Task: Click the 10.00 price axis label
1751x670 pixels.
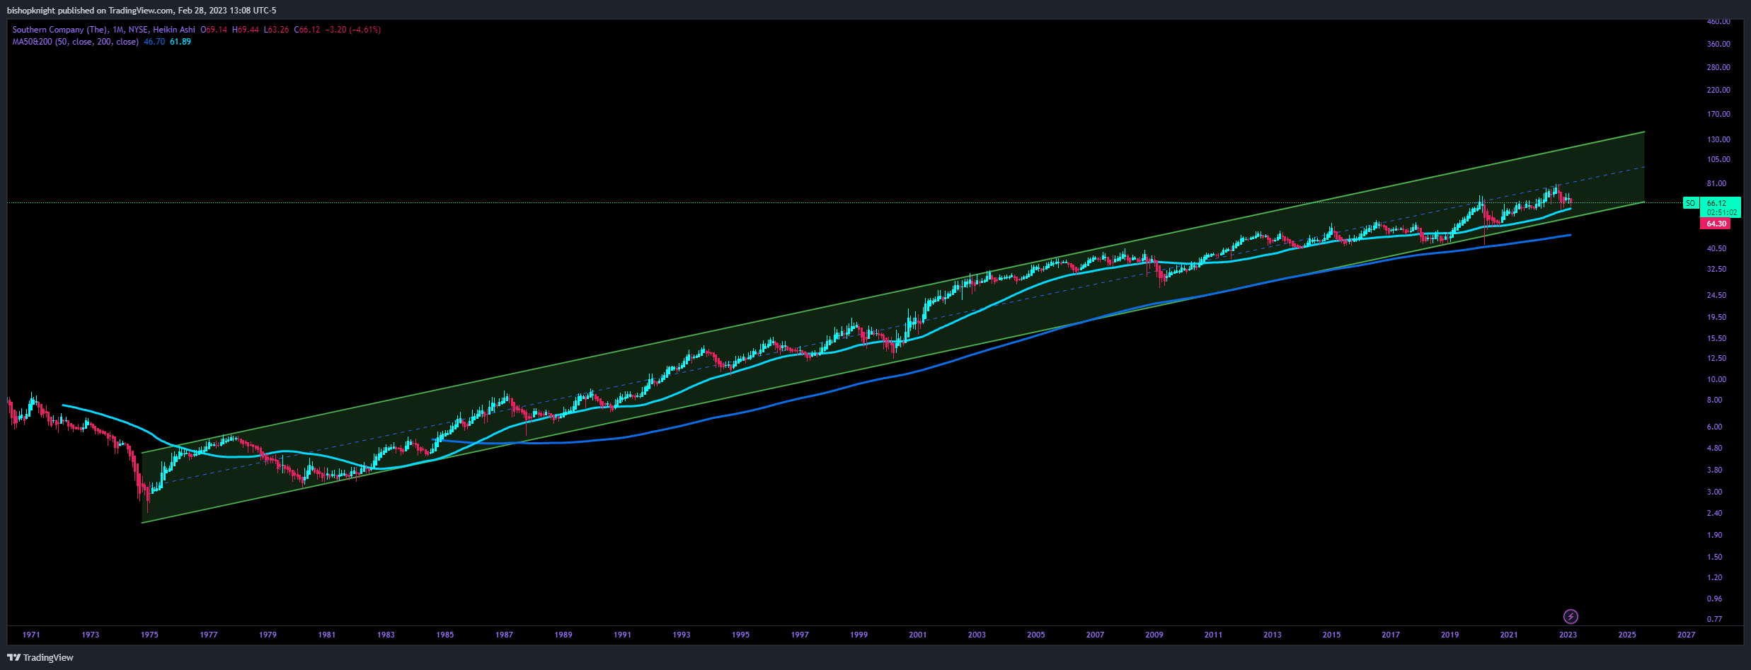Action: tap(1716, 379)
